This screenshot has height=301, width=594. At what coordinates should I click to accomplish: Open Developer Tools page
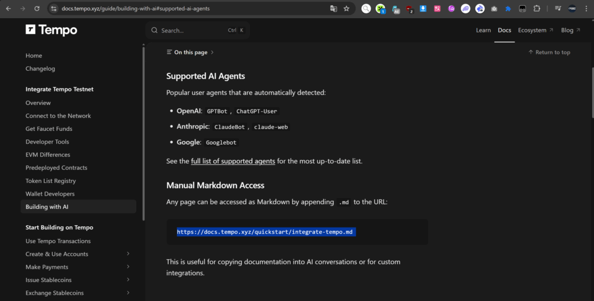pos(48,142)
